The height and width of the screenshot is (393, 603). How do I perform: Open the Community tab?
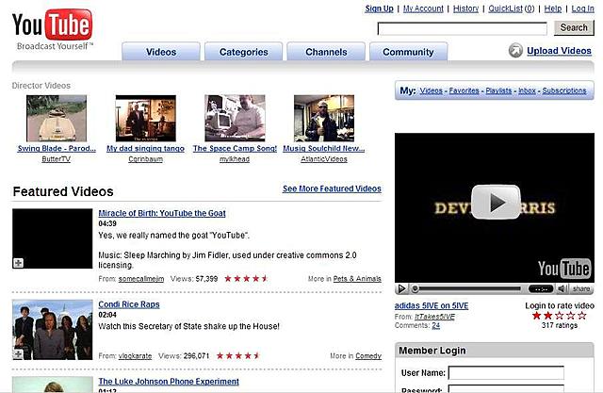[408, 52]
